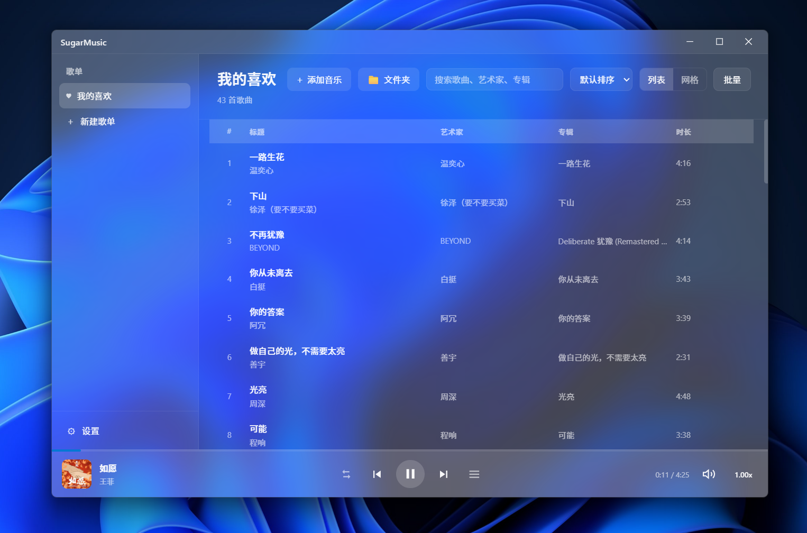807x533 pixels.
Task: Sort by the 艺术家 column header
Action: pyautogui.click(x=452, y=132)
